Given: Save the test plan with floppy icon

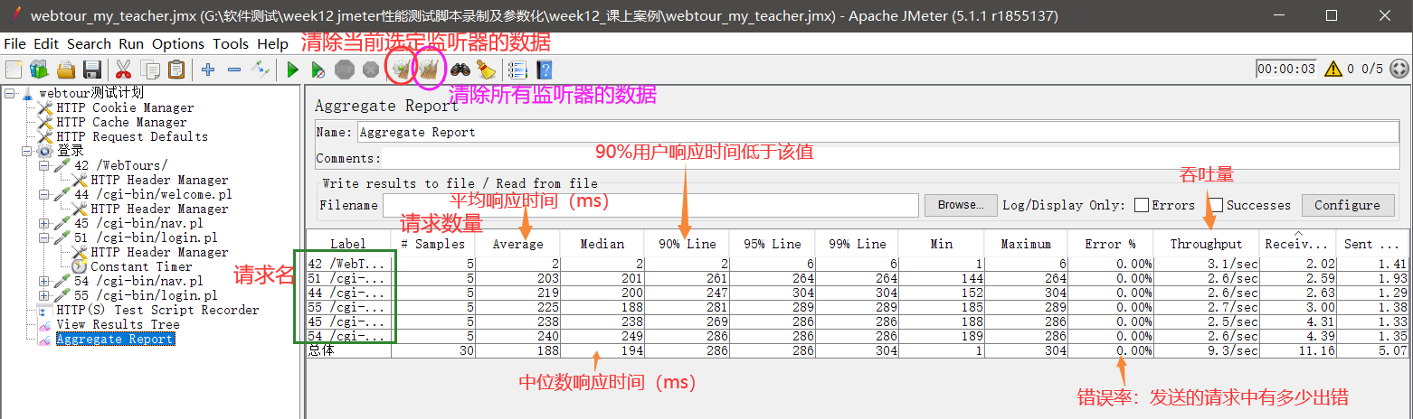Looking at the screenshot, I should pos(91,70).
